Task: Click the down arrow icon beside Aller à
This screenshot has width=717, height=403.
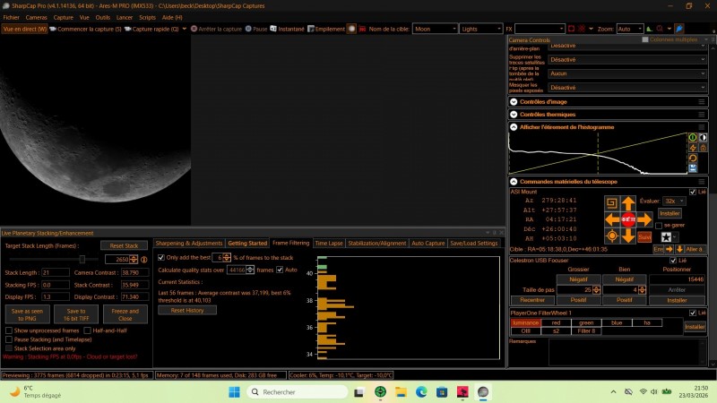Action: point(679,249)
